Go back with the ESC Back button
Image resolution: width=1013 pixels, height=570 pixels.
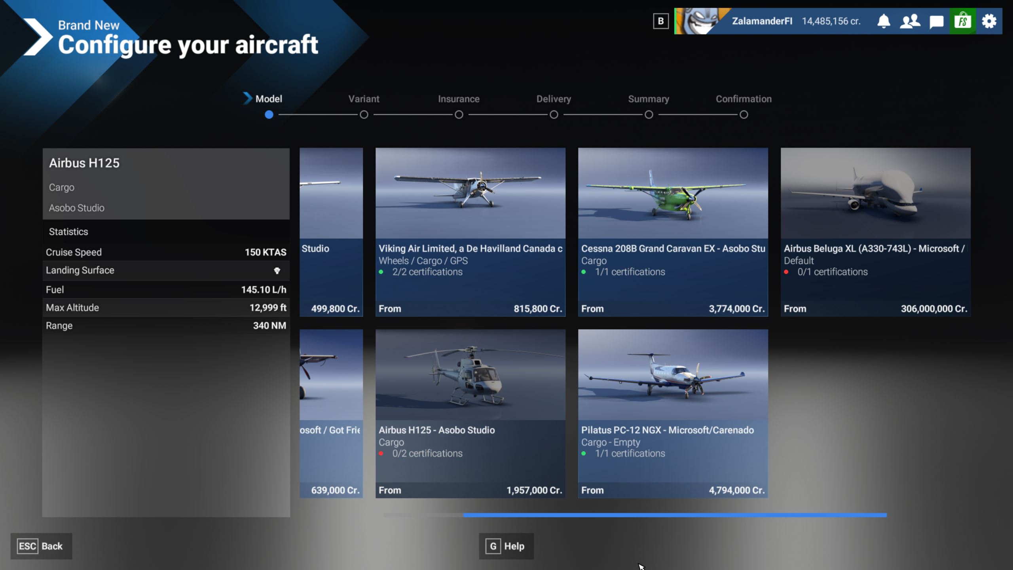pyautogui.click(x=41, y=546)
